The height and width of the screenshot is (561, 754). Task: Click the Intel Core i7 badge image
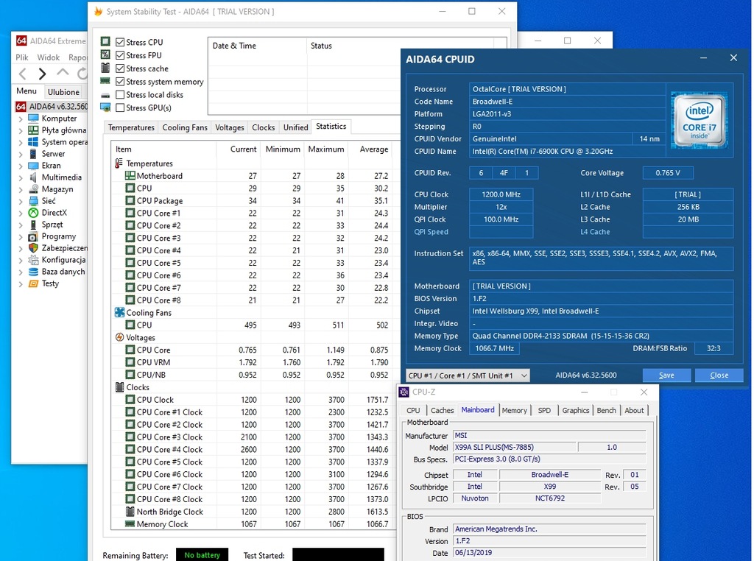700,119
